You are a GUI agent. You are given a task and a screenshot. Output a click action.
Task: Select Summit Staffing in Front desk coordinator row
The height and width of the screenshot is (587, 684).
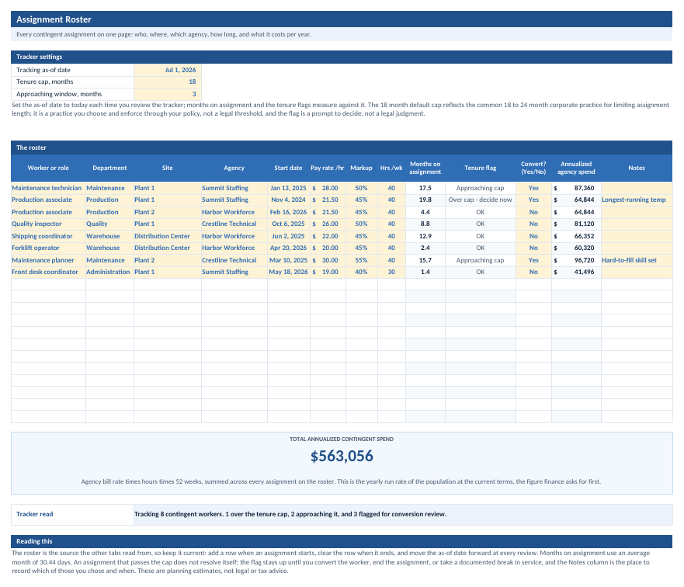234,272
